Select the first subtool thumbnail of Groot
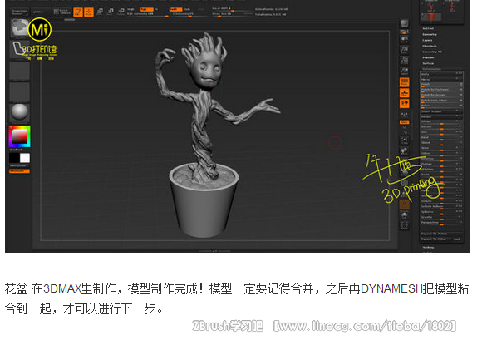The height and width of the screenshot is (340, 487). click(x=431, y=6)
